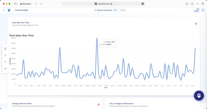Focus the senseibi.com address bar
The image size is (207, 109).
pos(103,4)
